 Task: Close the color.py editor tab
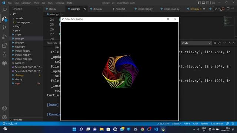85,9
